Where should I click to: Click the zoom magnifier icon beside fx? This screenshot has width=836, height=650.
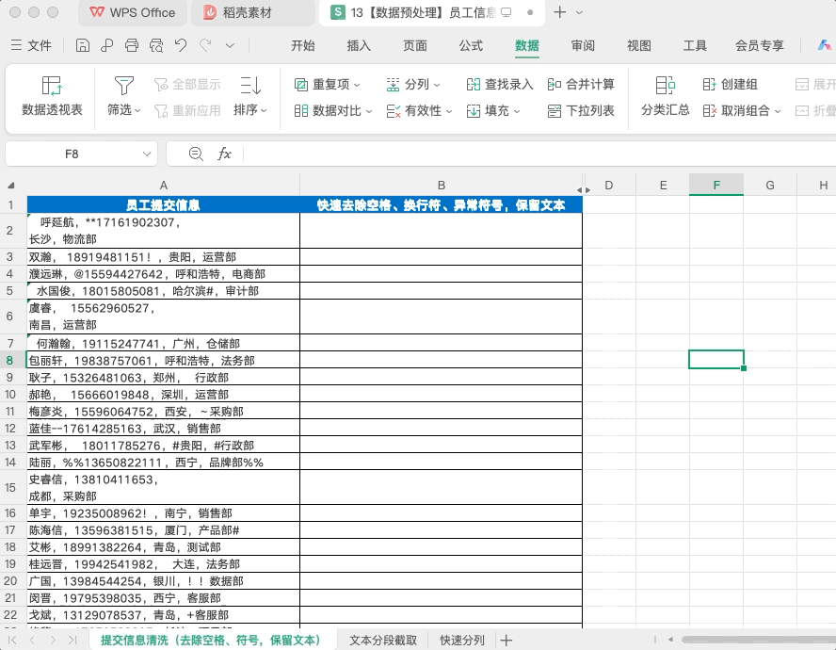click(196, 154)
